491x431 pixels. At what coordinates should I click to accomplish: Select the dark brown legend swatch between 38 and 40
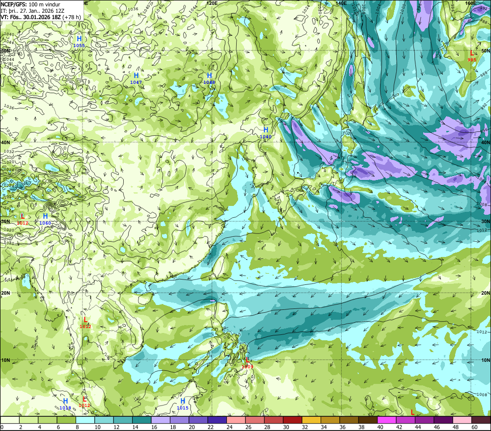pyautogui.click(x=368, y=420)
